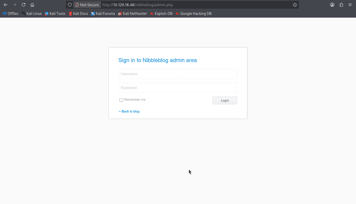Bookmark this page with the star icon

pyautogui.click(x=295, y=5)
